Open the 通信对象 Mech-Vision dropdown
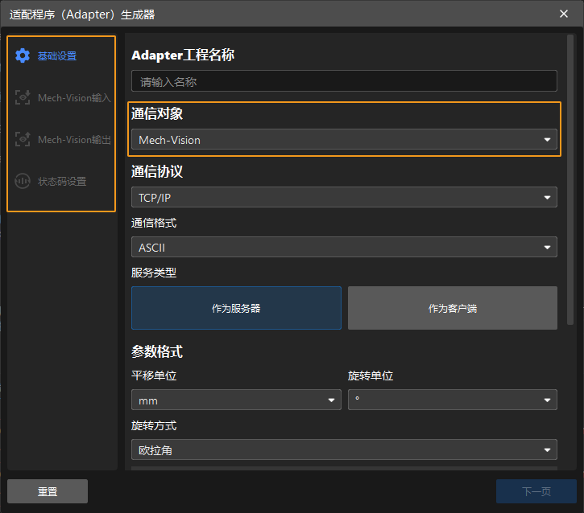The height and width of the screenshot is (513, 584). 344,140
